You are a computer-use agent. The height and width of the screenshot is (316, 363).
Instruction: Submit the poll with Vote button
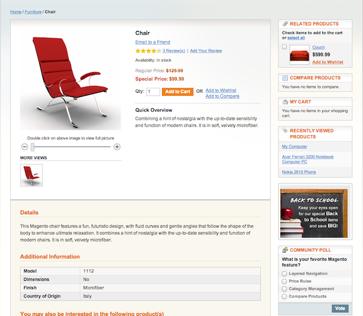pyautogui.click(x=340, y=308)
